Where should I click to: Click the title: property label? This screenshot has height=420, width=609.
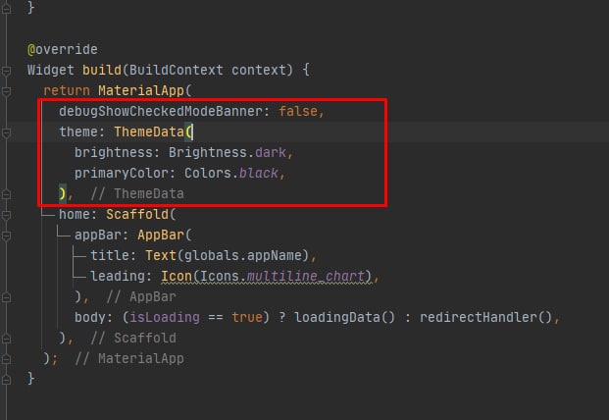coord(114,256)
